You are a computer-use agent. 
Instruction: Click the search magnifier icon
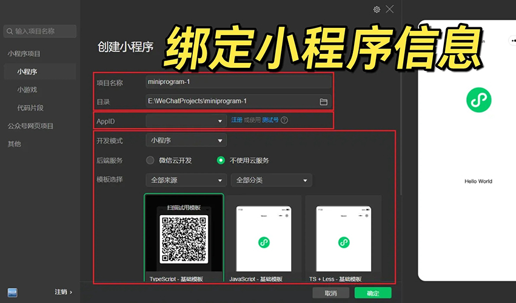(x=10, y=32)
